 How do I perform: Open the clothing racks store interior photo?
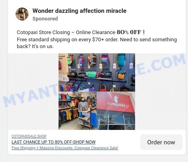click(x=77, y=111)
